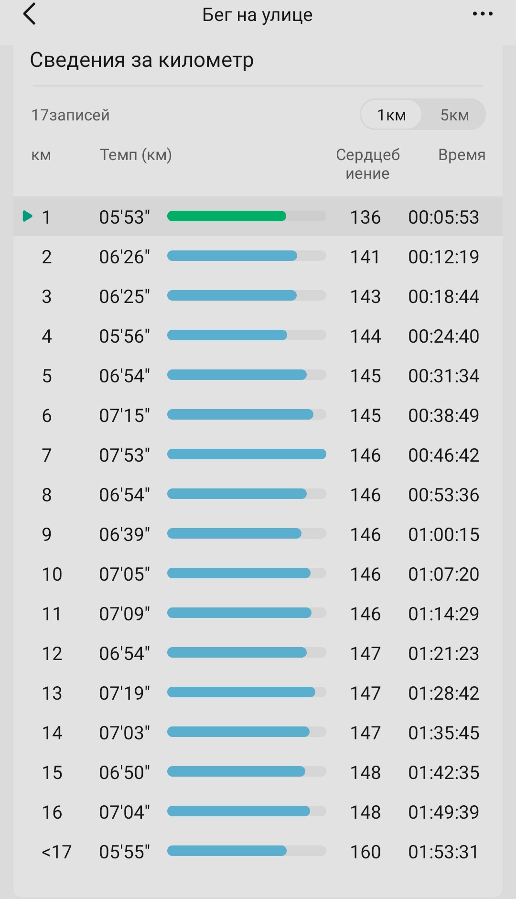Click the Сердцебиение column header

coord(367,164)
